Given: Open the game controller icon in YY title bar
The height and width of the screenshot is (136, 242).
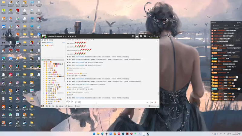Looking at the screenshot, I should [145, 36].
